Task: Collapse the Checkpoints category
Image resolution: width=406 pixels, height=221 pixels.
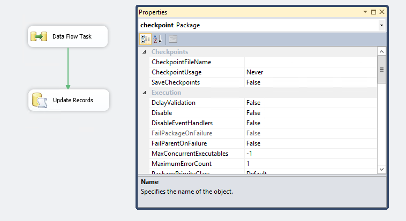Action: (144, 52)
